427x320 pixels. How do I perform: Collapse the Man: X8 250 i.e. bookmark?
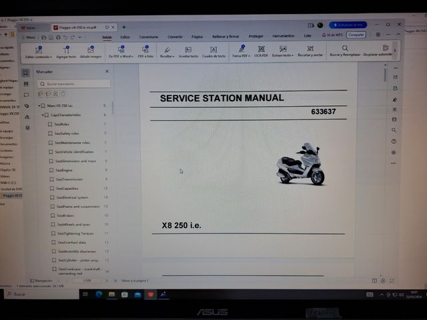point(39,105)
